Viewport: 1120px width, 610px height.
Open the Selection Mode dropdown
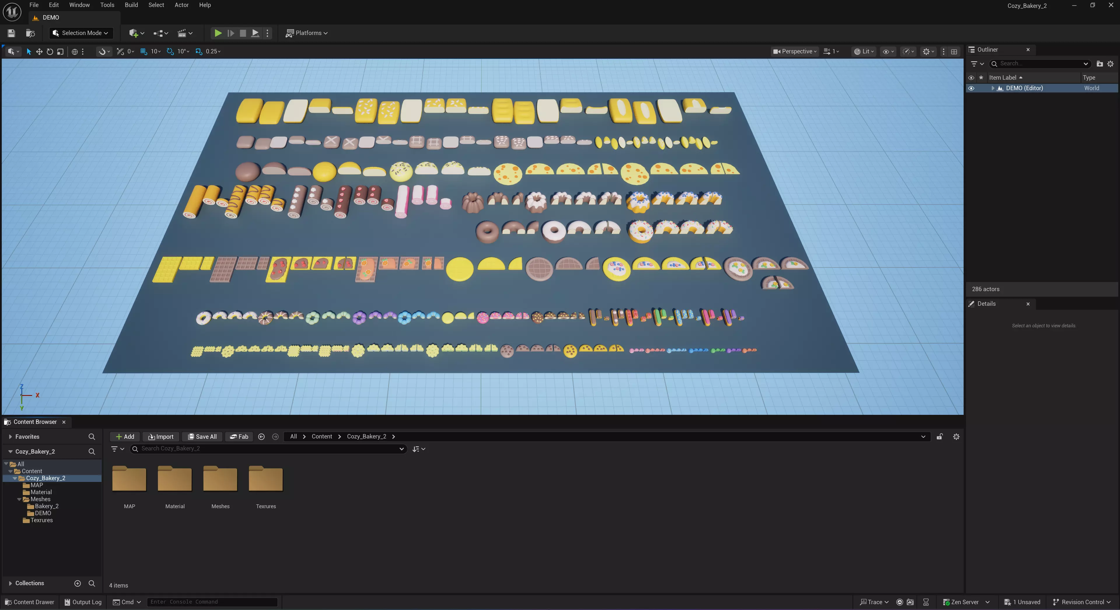click(81, 33)
